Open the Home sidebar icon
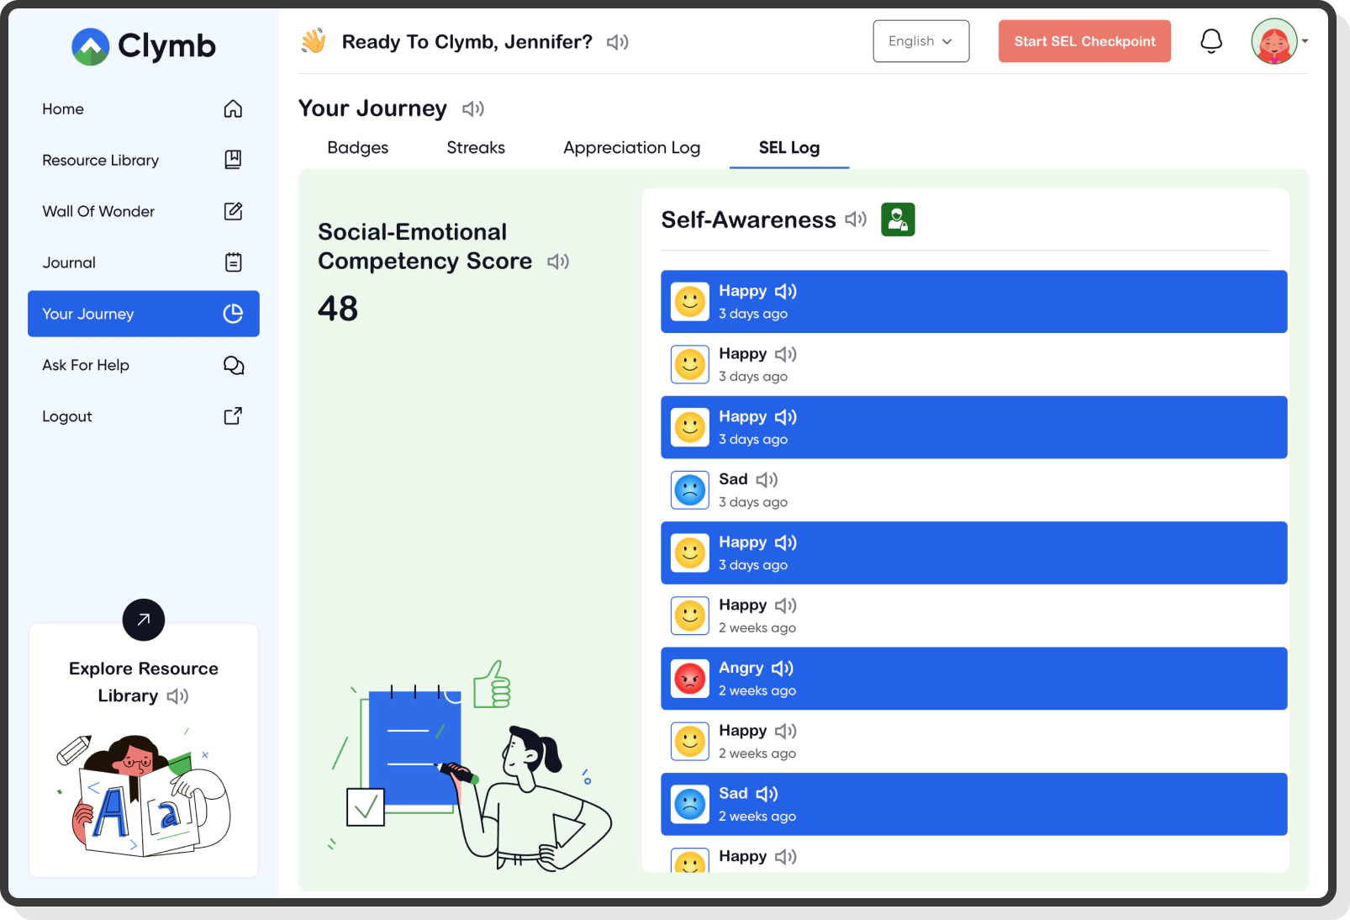This screenshot has height=920, width=1350. tap(233, 108)
